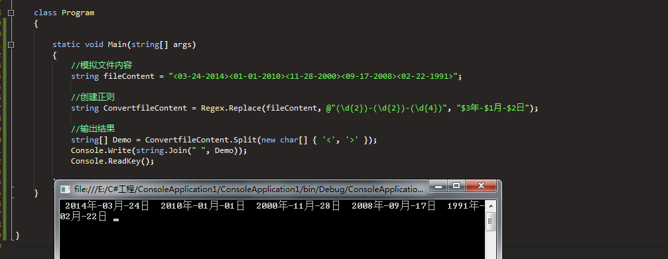
Task: Click console output '2008年-09月-17日'
Action: pyautogui.click(x=393, y=207)
